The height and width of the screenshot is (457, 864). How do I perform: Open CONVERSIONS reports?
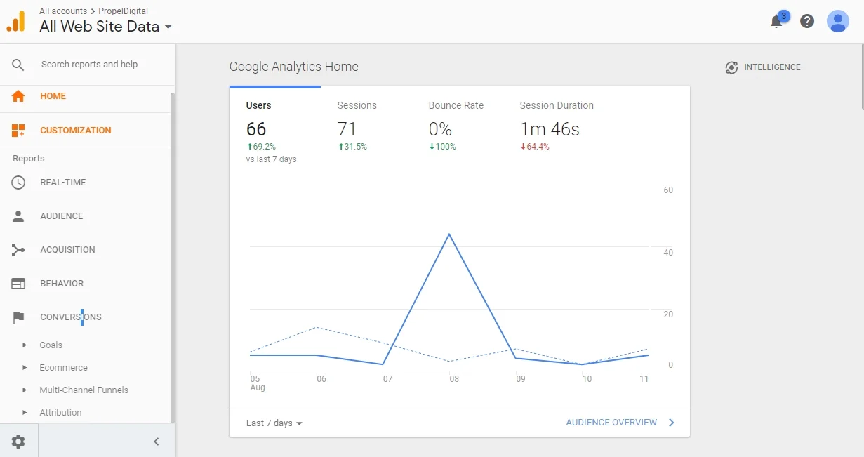click(71, 317)
